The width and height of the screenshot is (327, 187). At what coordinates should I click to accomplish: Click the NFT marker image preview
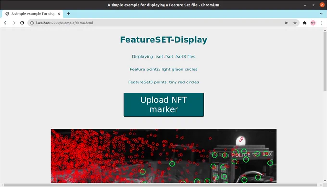click(x=163, y=156)
